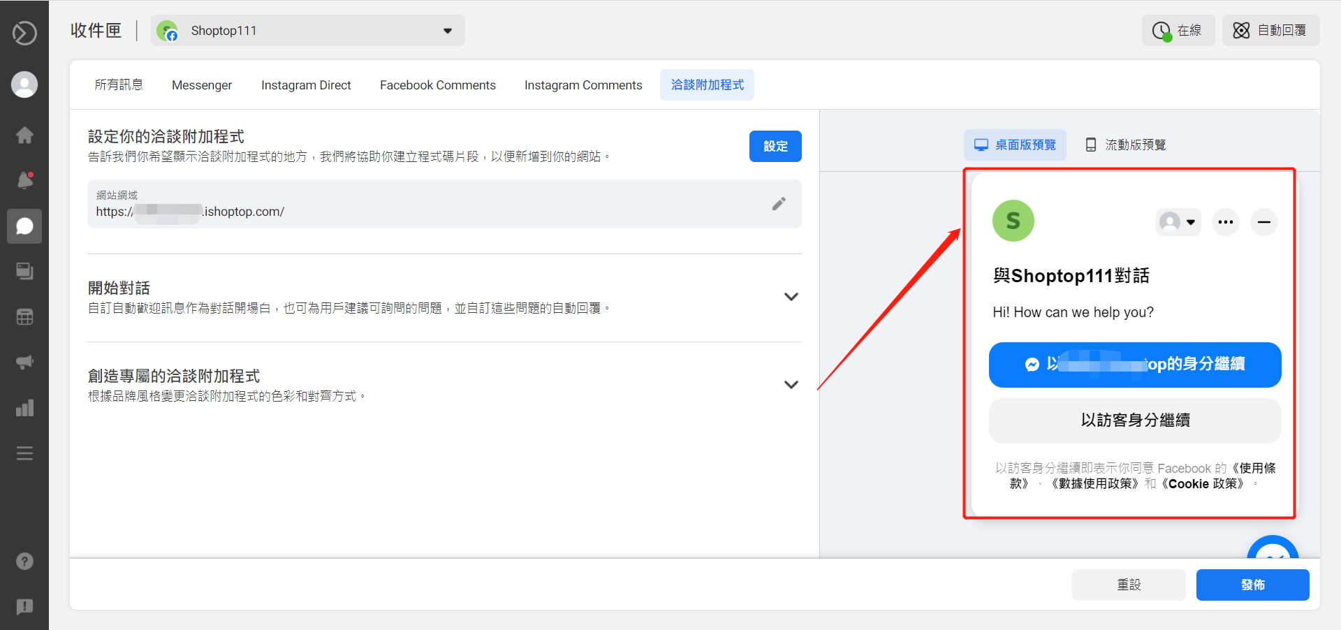The height and width of the screenshot is (630, 1341).
Task: Click the 收件匣 inbox heading
Action: click(96, 31)
